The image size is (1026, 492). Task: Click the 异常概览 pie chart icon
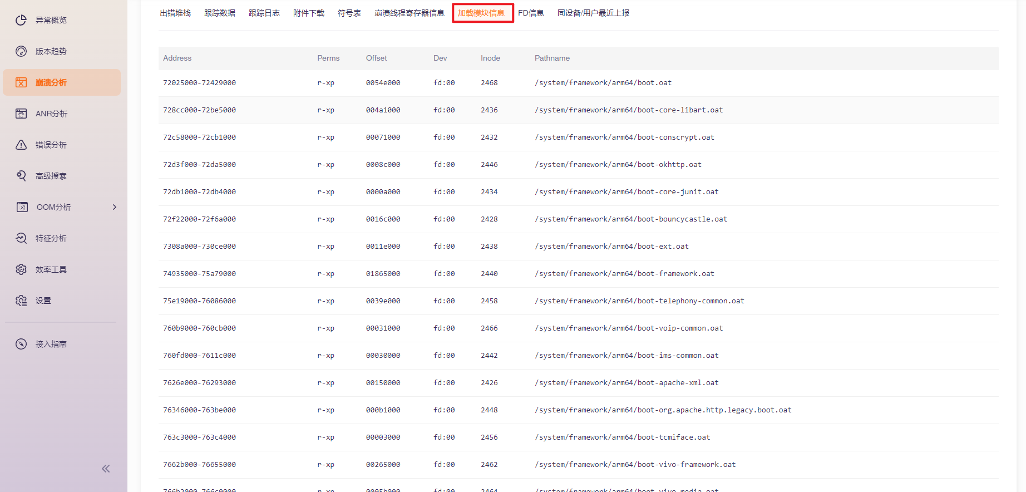click(21, 20)
